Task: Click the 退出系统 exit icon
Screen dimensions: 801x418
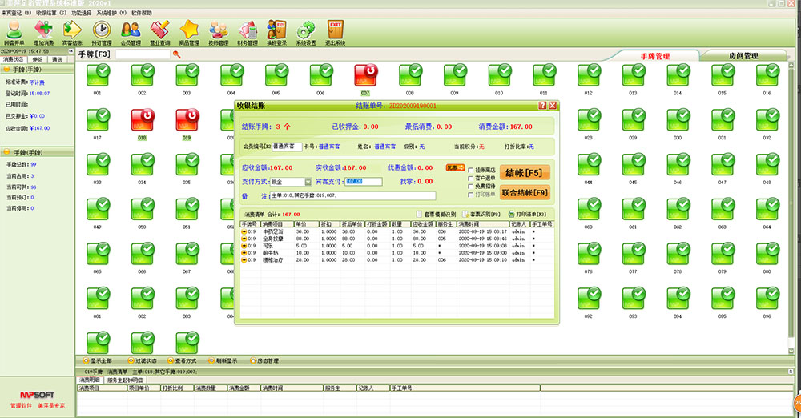Action: pyautogui.click(x=336, y=32)
